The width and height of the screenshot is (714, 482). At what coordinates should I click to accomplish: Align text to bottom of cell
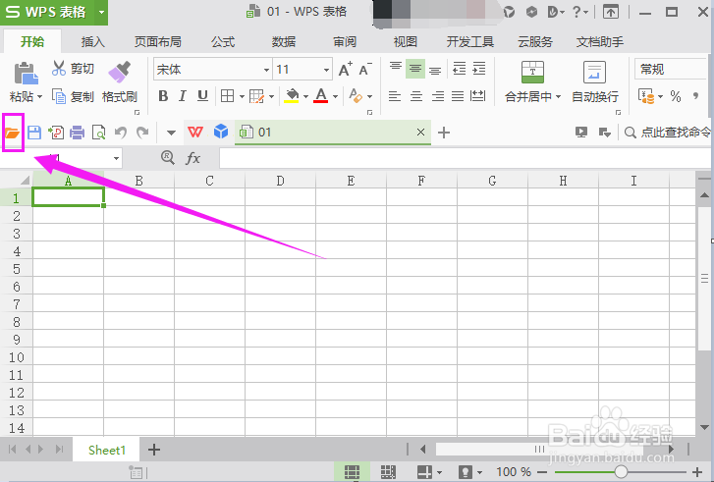click(435, 69)
